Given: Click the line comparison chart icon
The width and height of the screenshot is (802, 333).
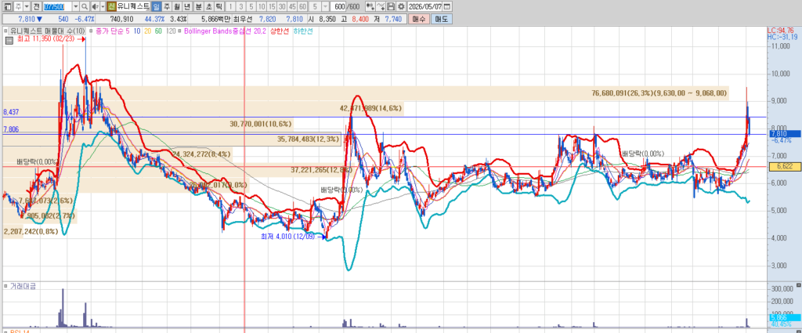Looking at the screenshot, I should point(380,6).
